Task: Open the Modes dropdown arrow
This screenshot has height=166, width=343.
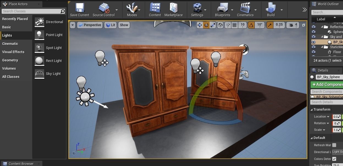Action: 139,10
